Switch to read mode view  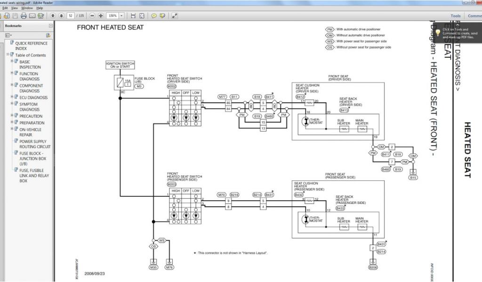pos(175,16)
